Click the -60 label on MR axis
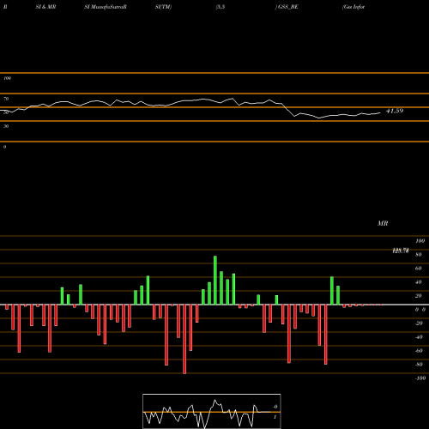This screenshot has width=429, height=429. [419, 351]
